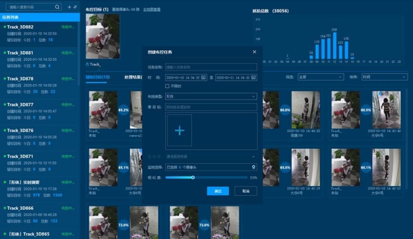Click the 任务名称 input field
The image size is (413, 239).
(211, 67)
